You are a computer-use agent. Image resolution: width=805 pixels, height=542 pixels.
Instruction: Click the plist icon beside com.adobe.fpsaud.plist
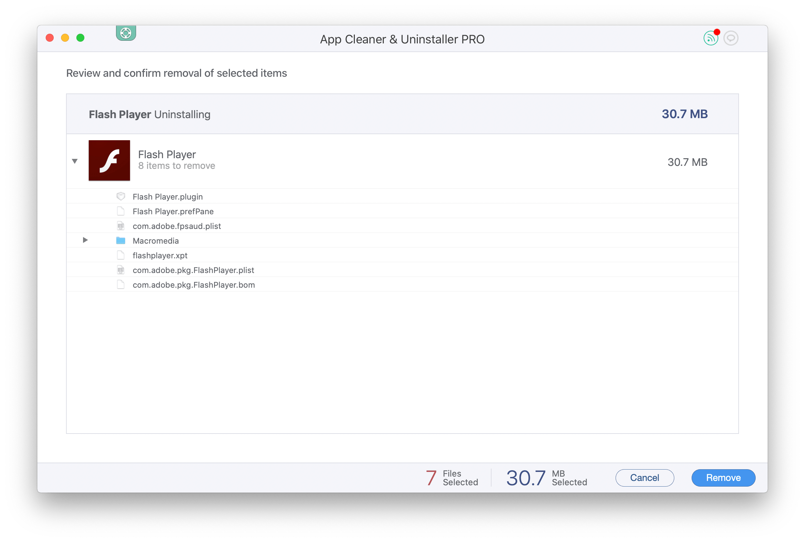coord(120,226)
